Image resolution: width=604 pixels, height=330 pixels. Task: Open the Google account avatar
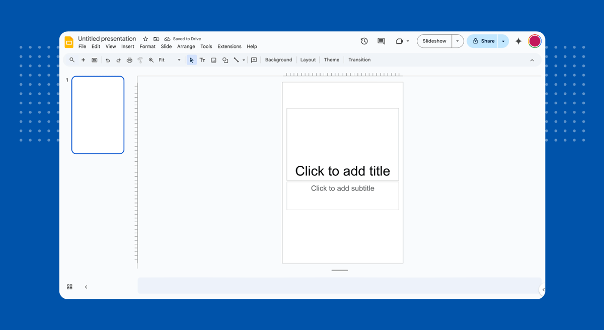coord(535,41)
